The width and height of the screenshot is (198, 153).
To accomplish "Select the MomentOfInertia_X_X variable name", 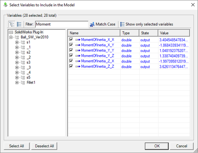I will pos(98,40).
